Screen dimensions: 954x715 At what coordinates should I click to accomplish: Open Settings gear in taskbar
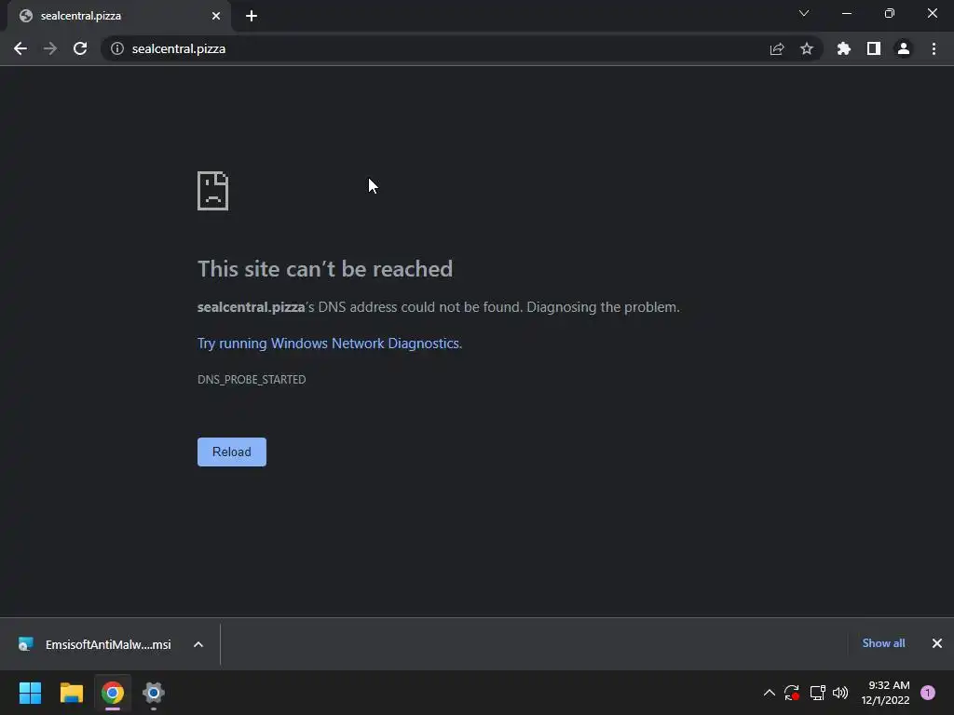(154, 693)
